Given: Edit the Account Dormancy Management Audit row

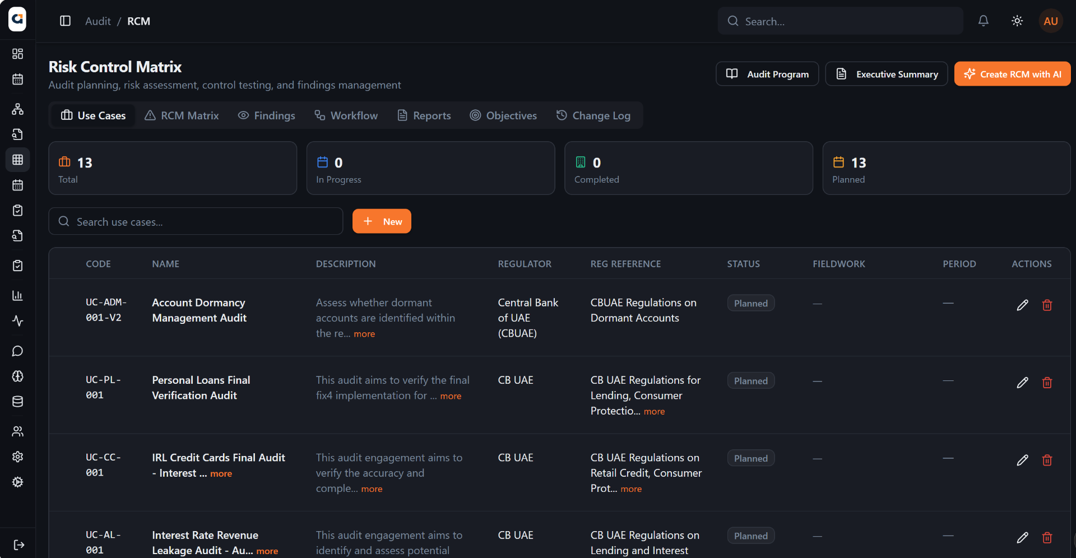Looking at the screenshot, I should click(x=1022, y=305).
